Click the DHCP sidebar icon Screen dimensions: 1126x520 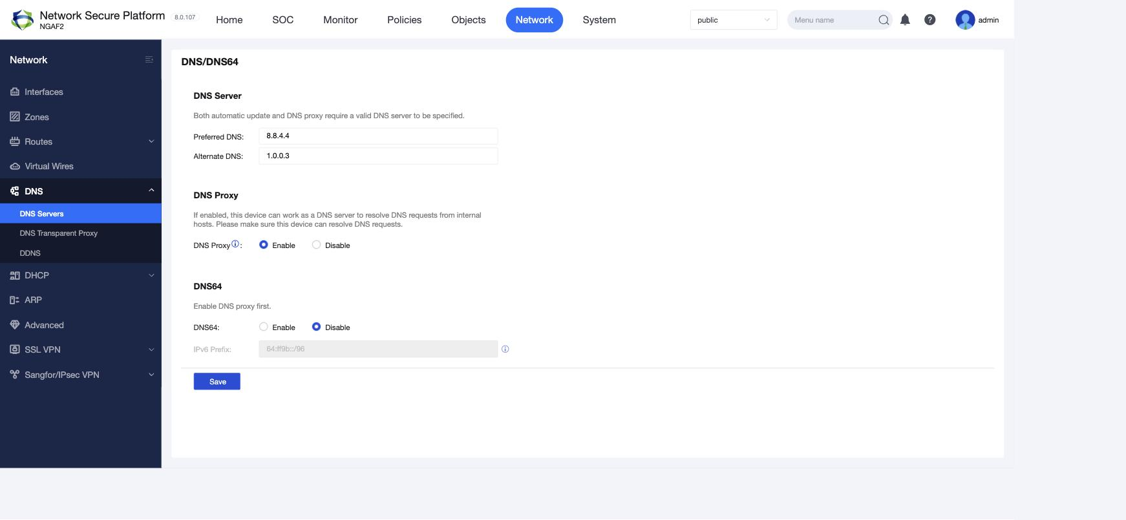click(x=15, y=275)
